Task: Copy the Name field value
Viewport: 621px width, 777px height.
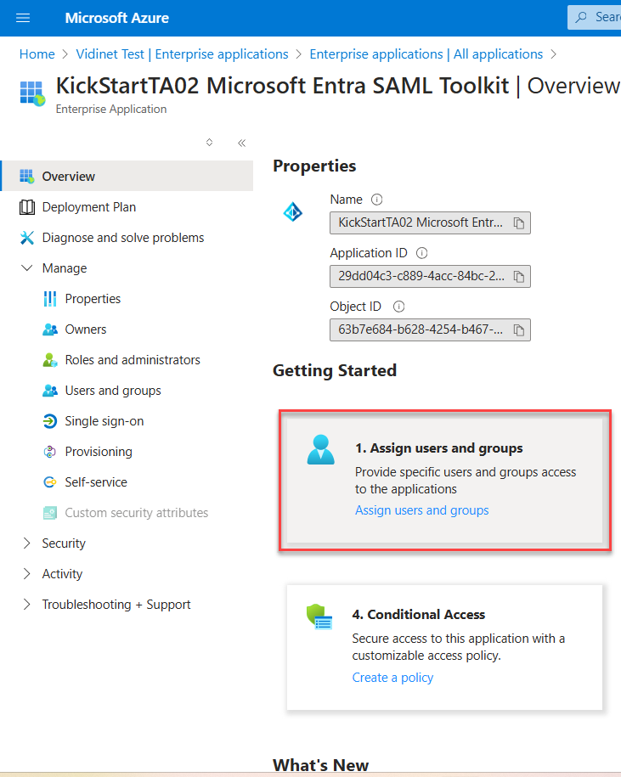Action: [519, 223]
